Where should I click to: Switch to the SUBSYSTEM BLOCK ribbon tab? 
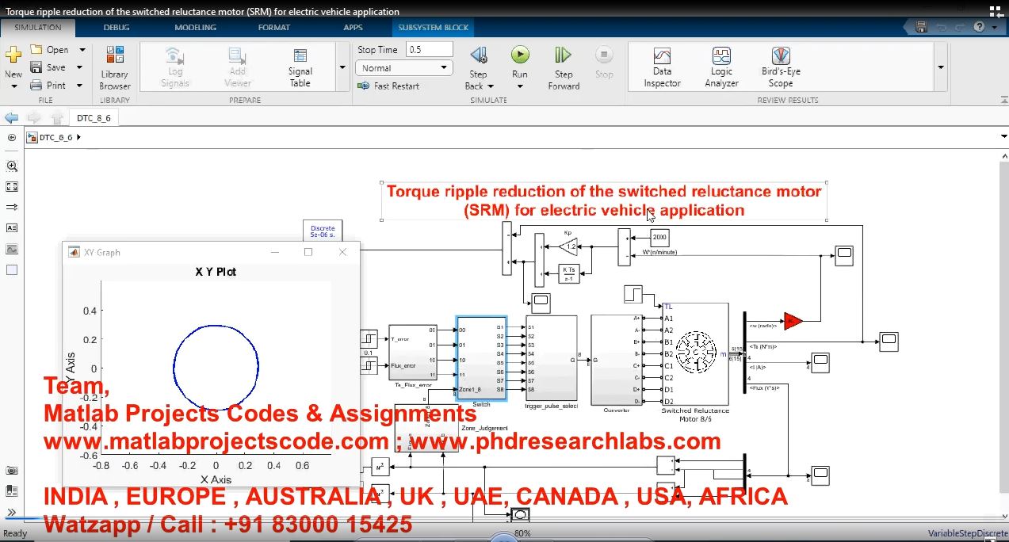pyautogui.click(x=434, y=27)
